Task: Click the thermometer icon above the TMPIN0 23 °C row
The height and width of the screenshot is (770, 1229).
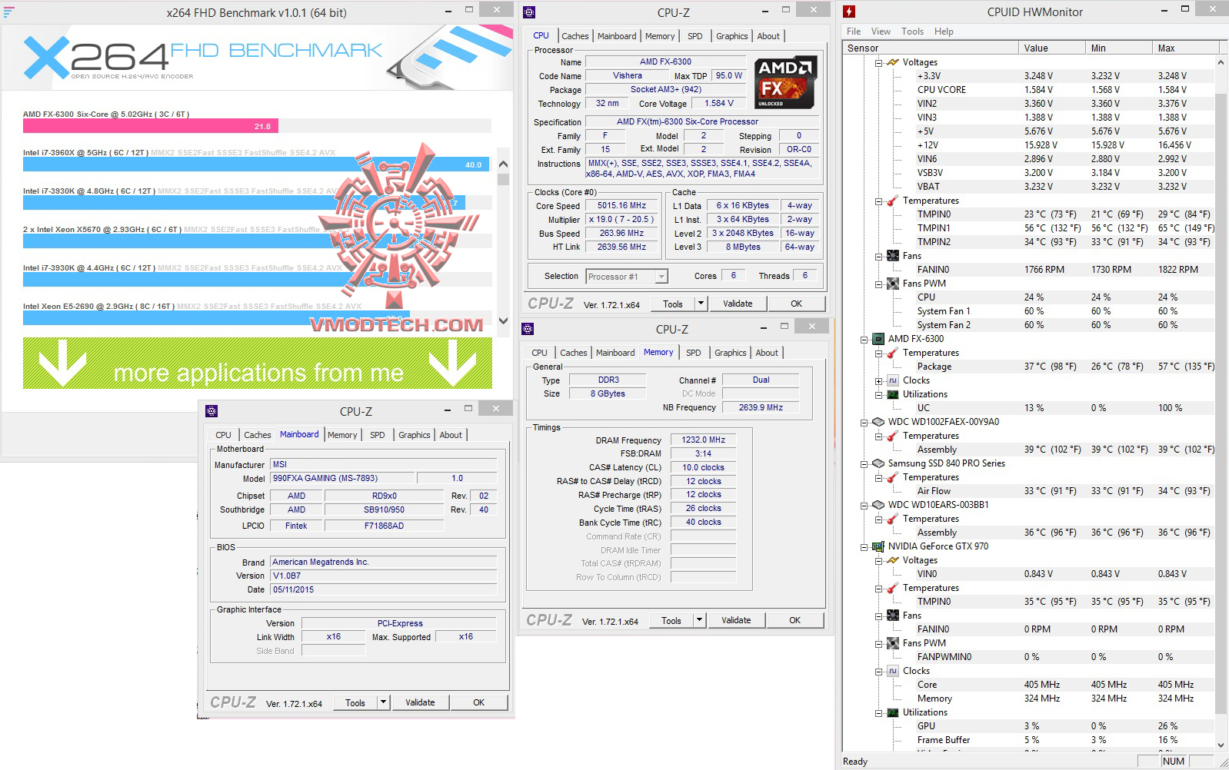Action: tap(892, 201)
